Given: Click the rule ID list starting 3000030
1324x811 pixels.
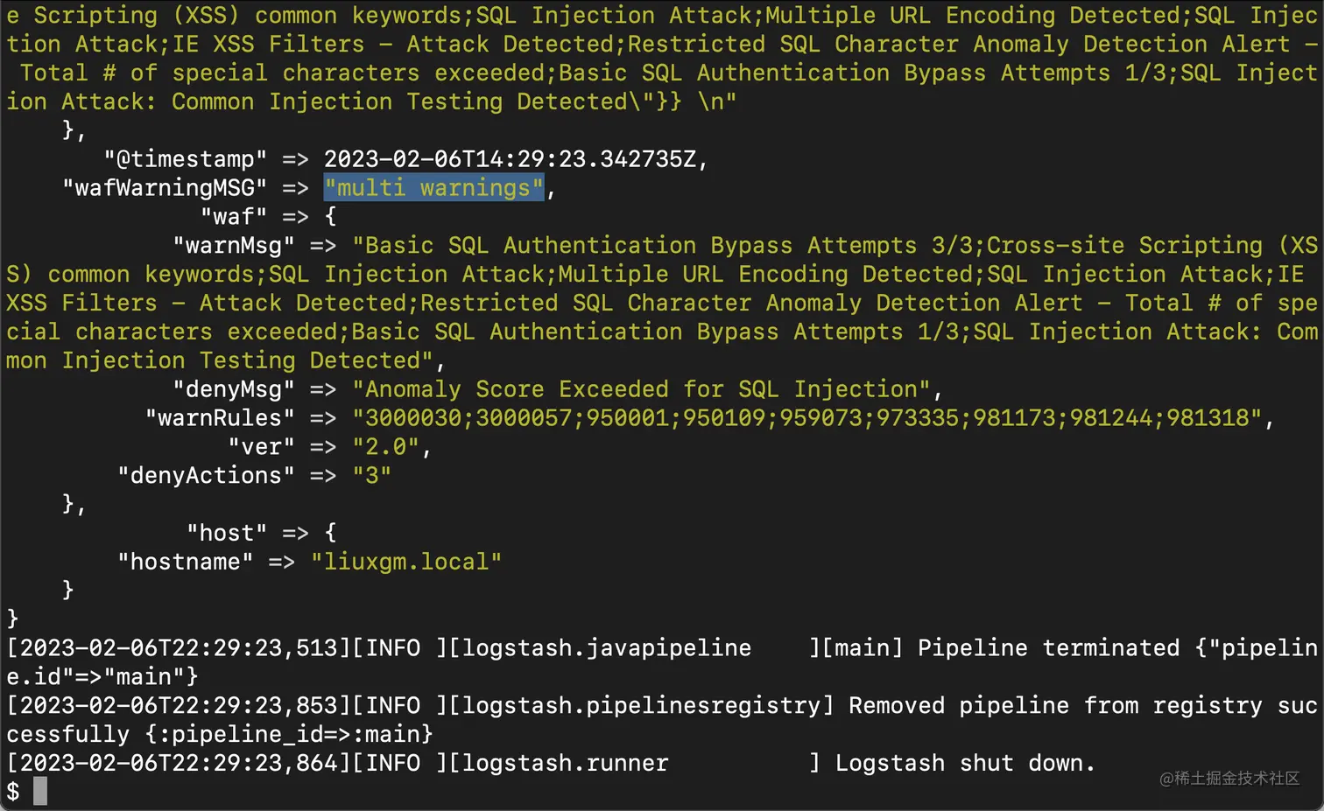Looking at the screenshot, I should [x=807, y=418].
